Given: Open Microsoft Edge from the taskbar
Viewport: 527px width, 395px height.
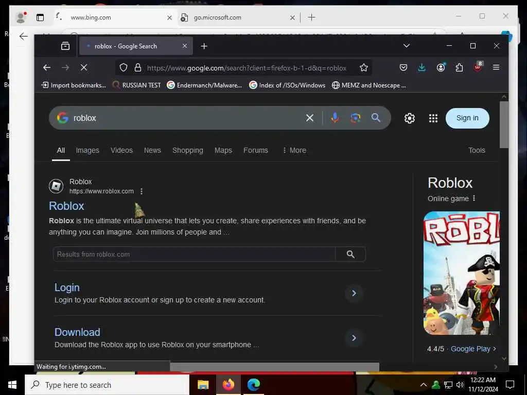Looking at the screenshot, I should [254, 385].
